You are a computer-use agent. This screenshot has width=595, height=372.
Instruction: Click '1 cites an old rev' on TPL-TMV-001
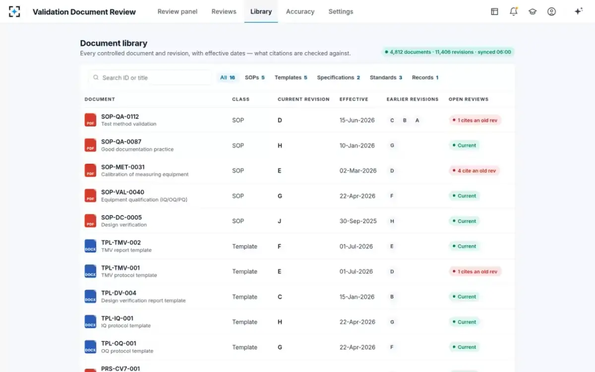[475, 271]
